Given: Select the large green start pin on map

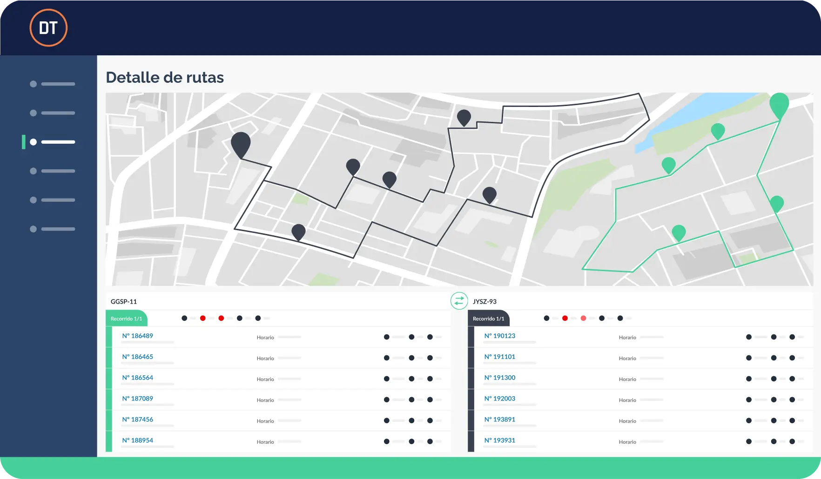Looking at the screenshot, I should click(x=779, y=106).
